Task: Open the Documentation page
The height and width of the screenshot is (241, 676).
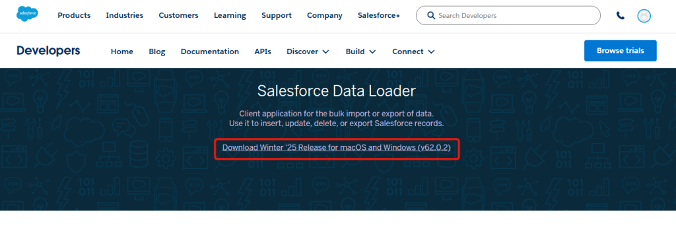Action: 209,52
